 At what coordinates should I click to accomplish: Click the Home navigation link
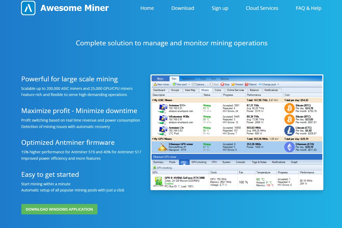(147, 8)
